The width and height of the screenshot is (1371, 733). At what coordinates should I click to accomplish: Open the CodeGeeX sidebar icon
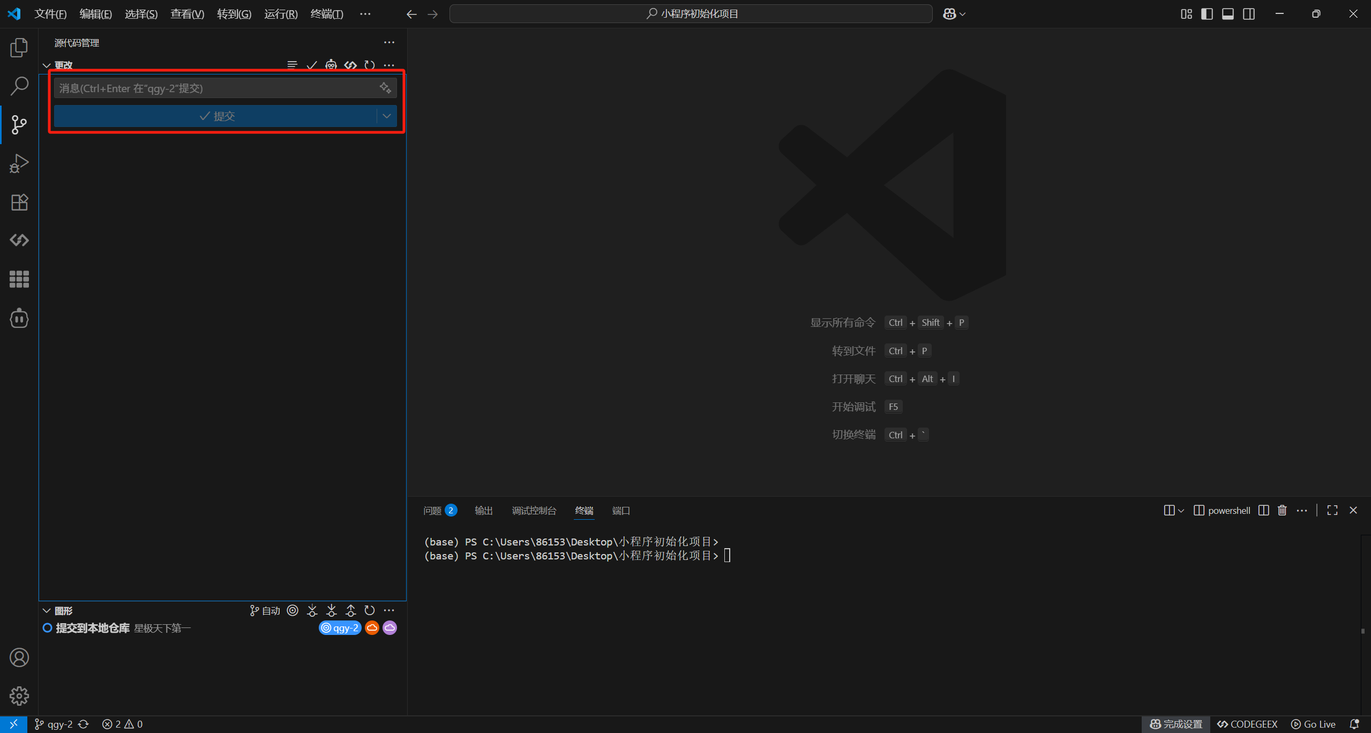pos(19,240)
